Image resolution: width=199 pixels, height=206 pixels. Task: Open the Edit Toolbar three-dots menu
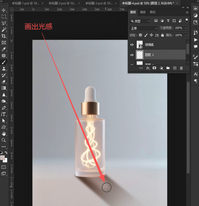point(3,147)
